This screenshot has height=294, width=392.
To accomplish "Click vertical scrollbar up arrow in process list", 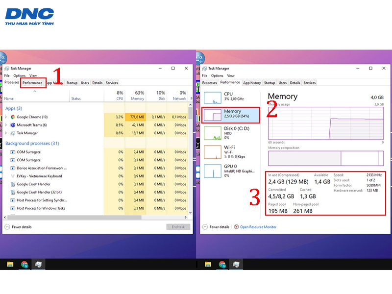I will point(191,105).
